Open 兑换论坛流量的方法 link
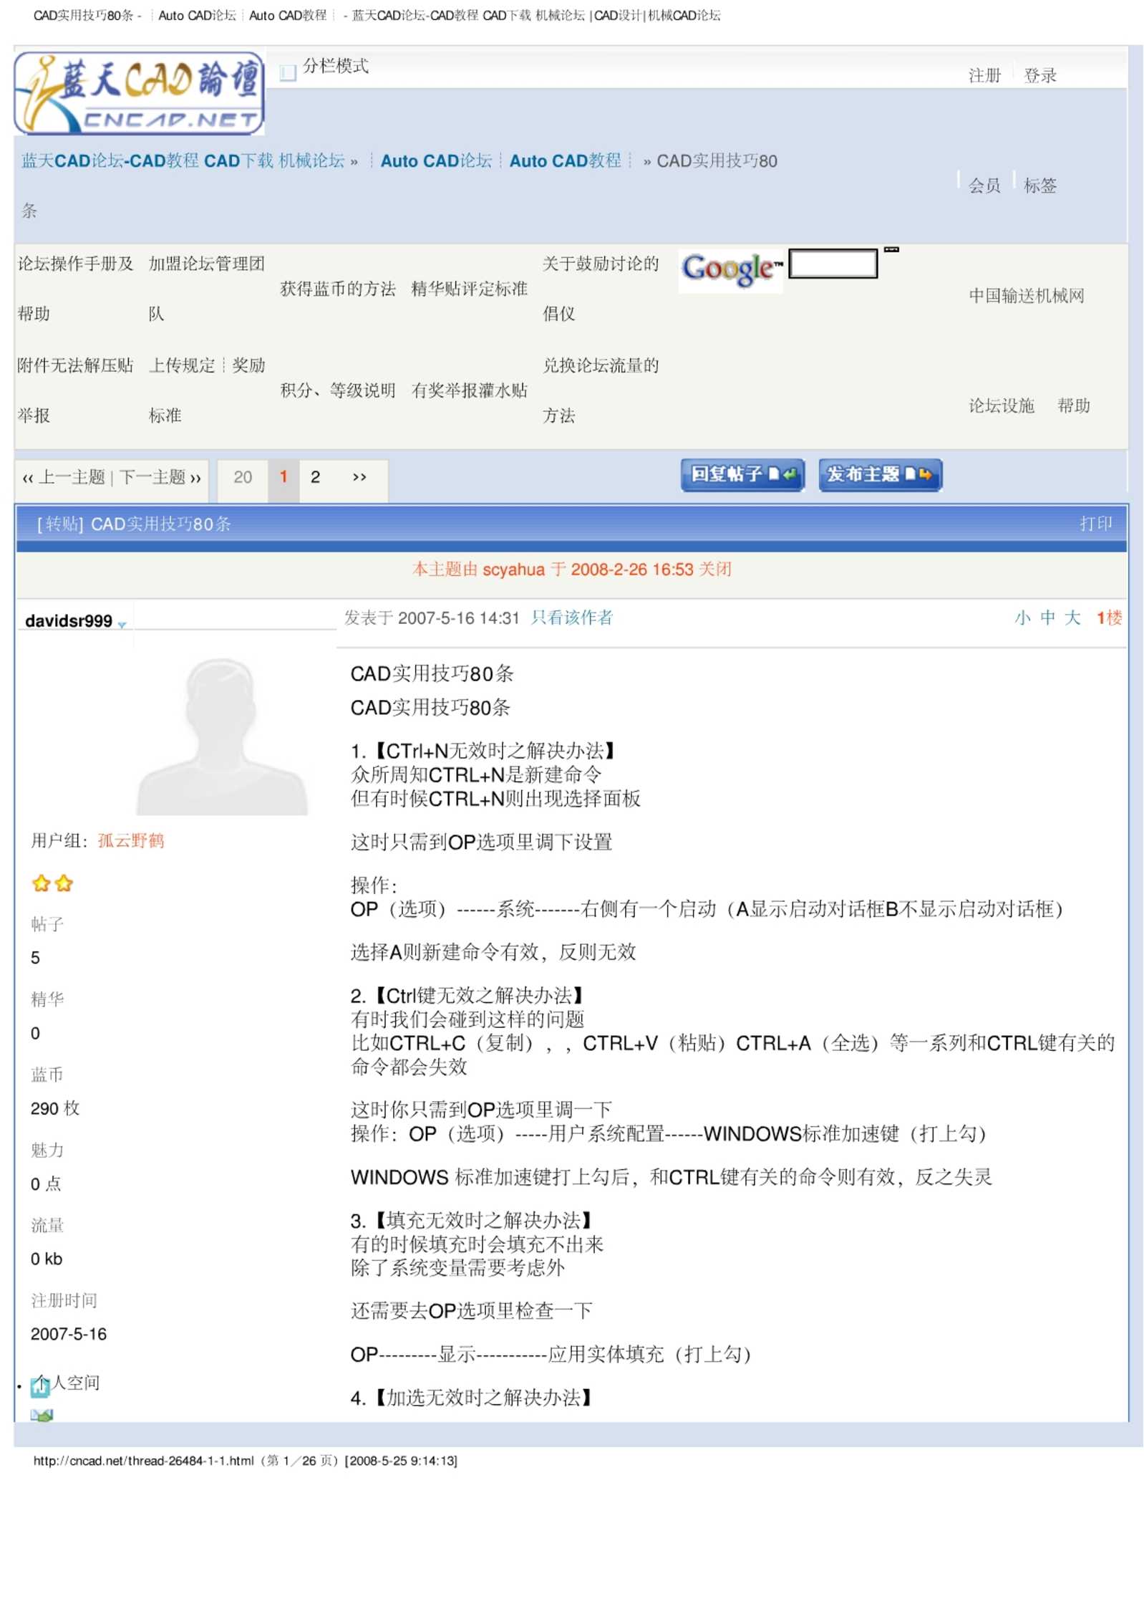This screenshot has height=1609, width=1144. [601, 390]
